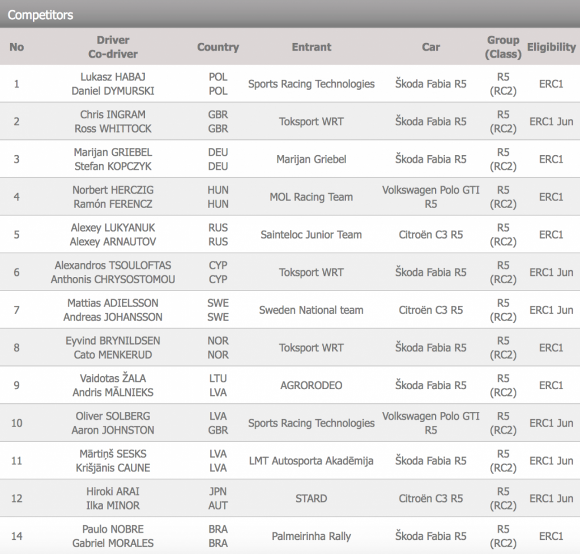The width and height of the screenshot is (580, 554).
Task: Select driver Oliver SOLBERG
Action: (x=113, y=416)
